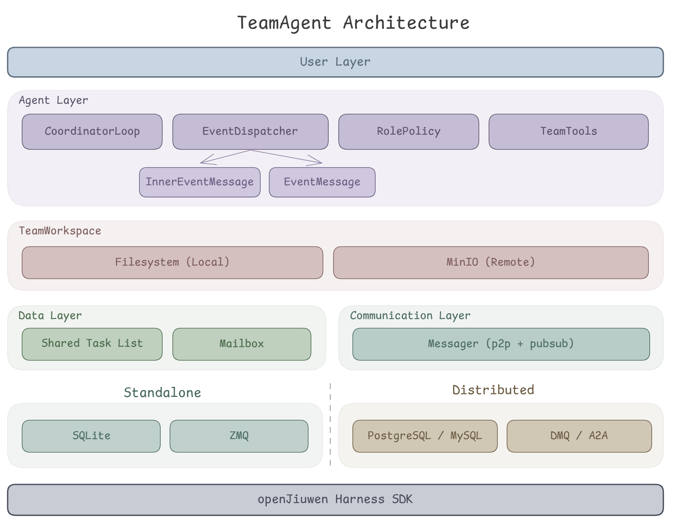Select the Filesystem (Local) box
Image resolution: width=675 pixels, height=527 pixels.
click(172, 263)
